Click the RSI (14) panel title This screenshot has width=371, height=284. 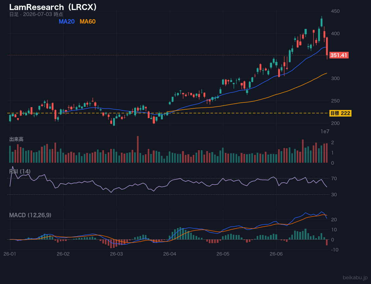pos(20,172)
